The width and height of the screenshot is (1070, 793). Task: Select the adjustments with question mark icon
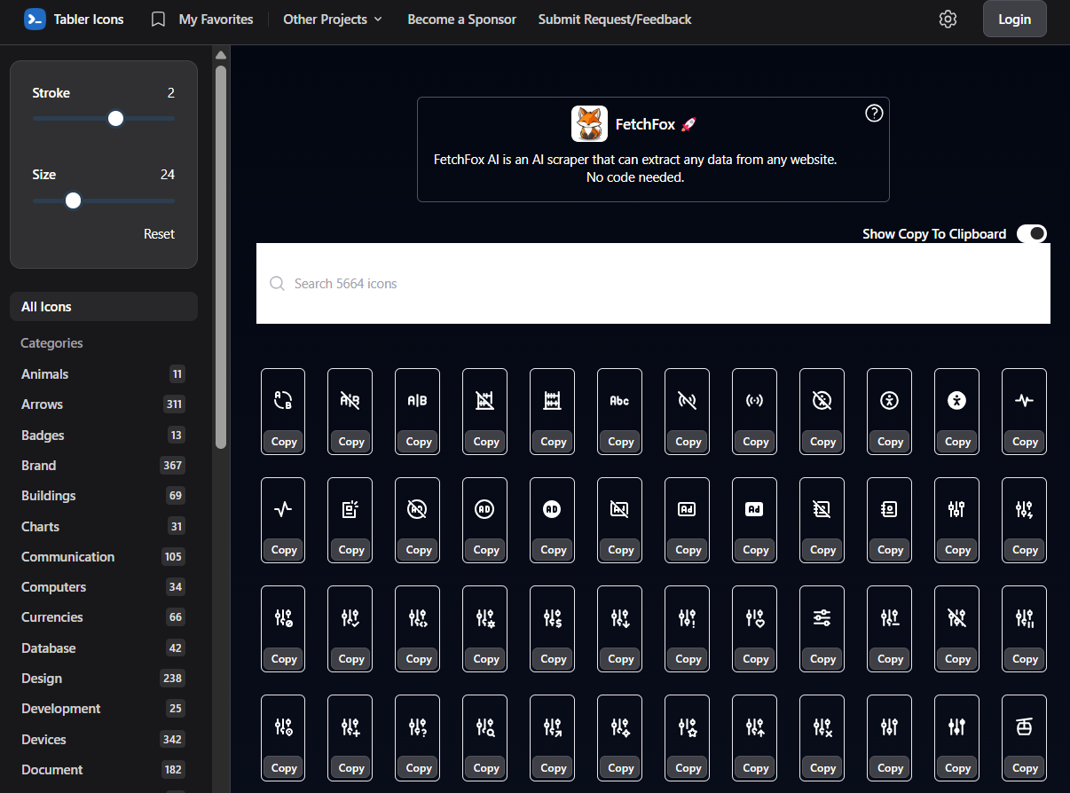(x=418, y=727)
